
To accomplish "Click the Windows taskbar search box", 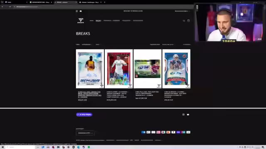I will [x=20, y=147].
